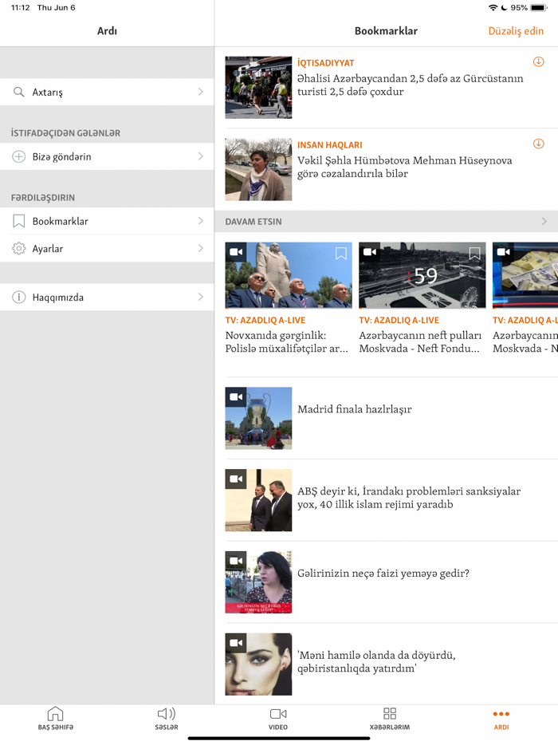558x745 pixels.
Task: Open Bizə göndərin via its chevron
Action: pos(200,156)
